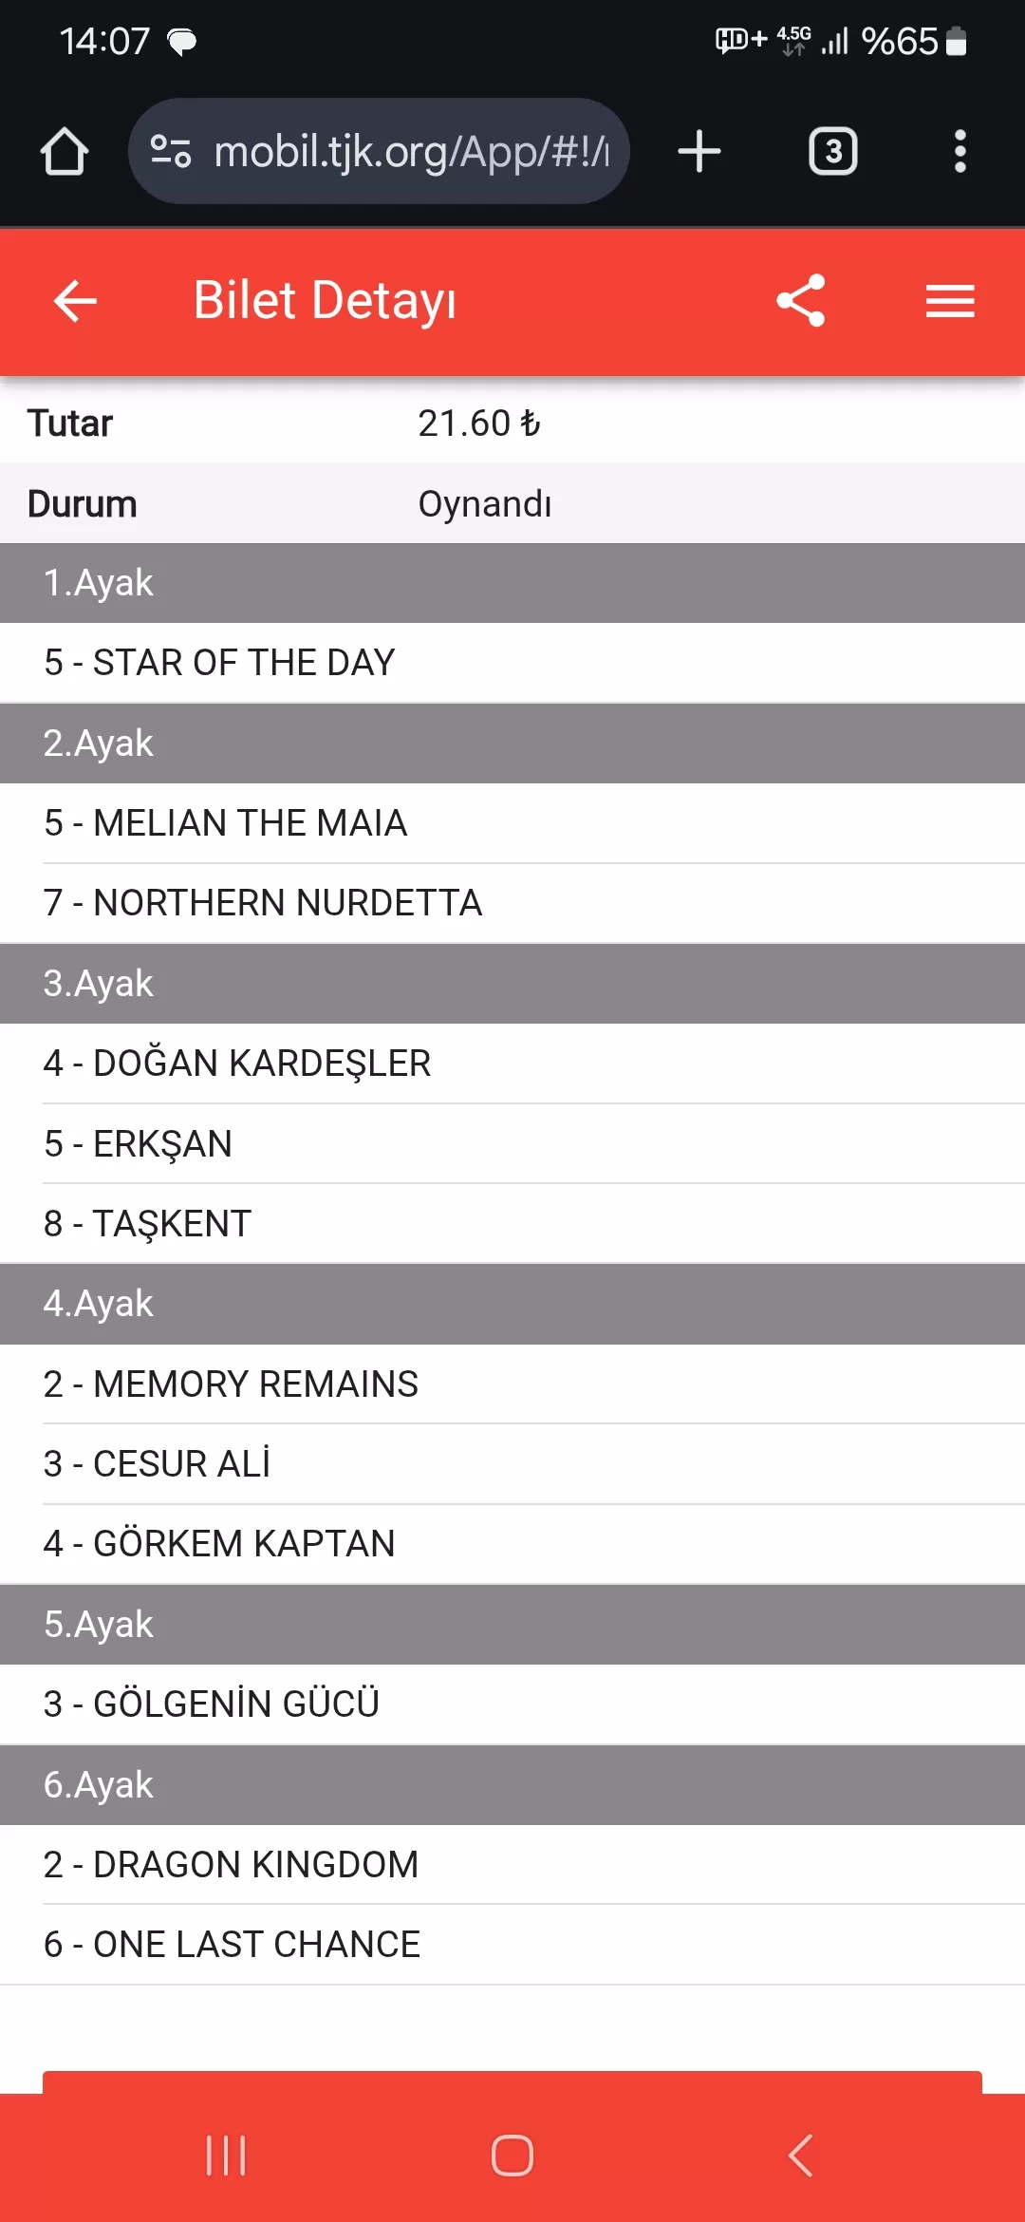Select the 1.Ayak section header

(512, 583)
